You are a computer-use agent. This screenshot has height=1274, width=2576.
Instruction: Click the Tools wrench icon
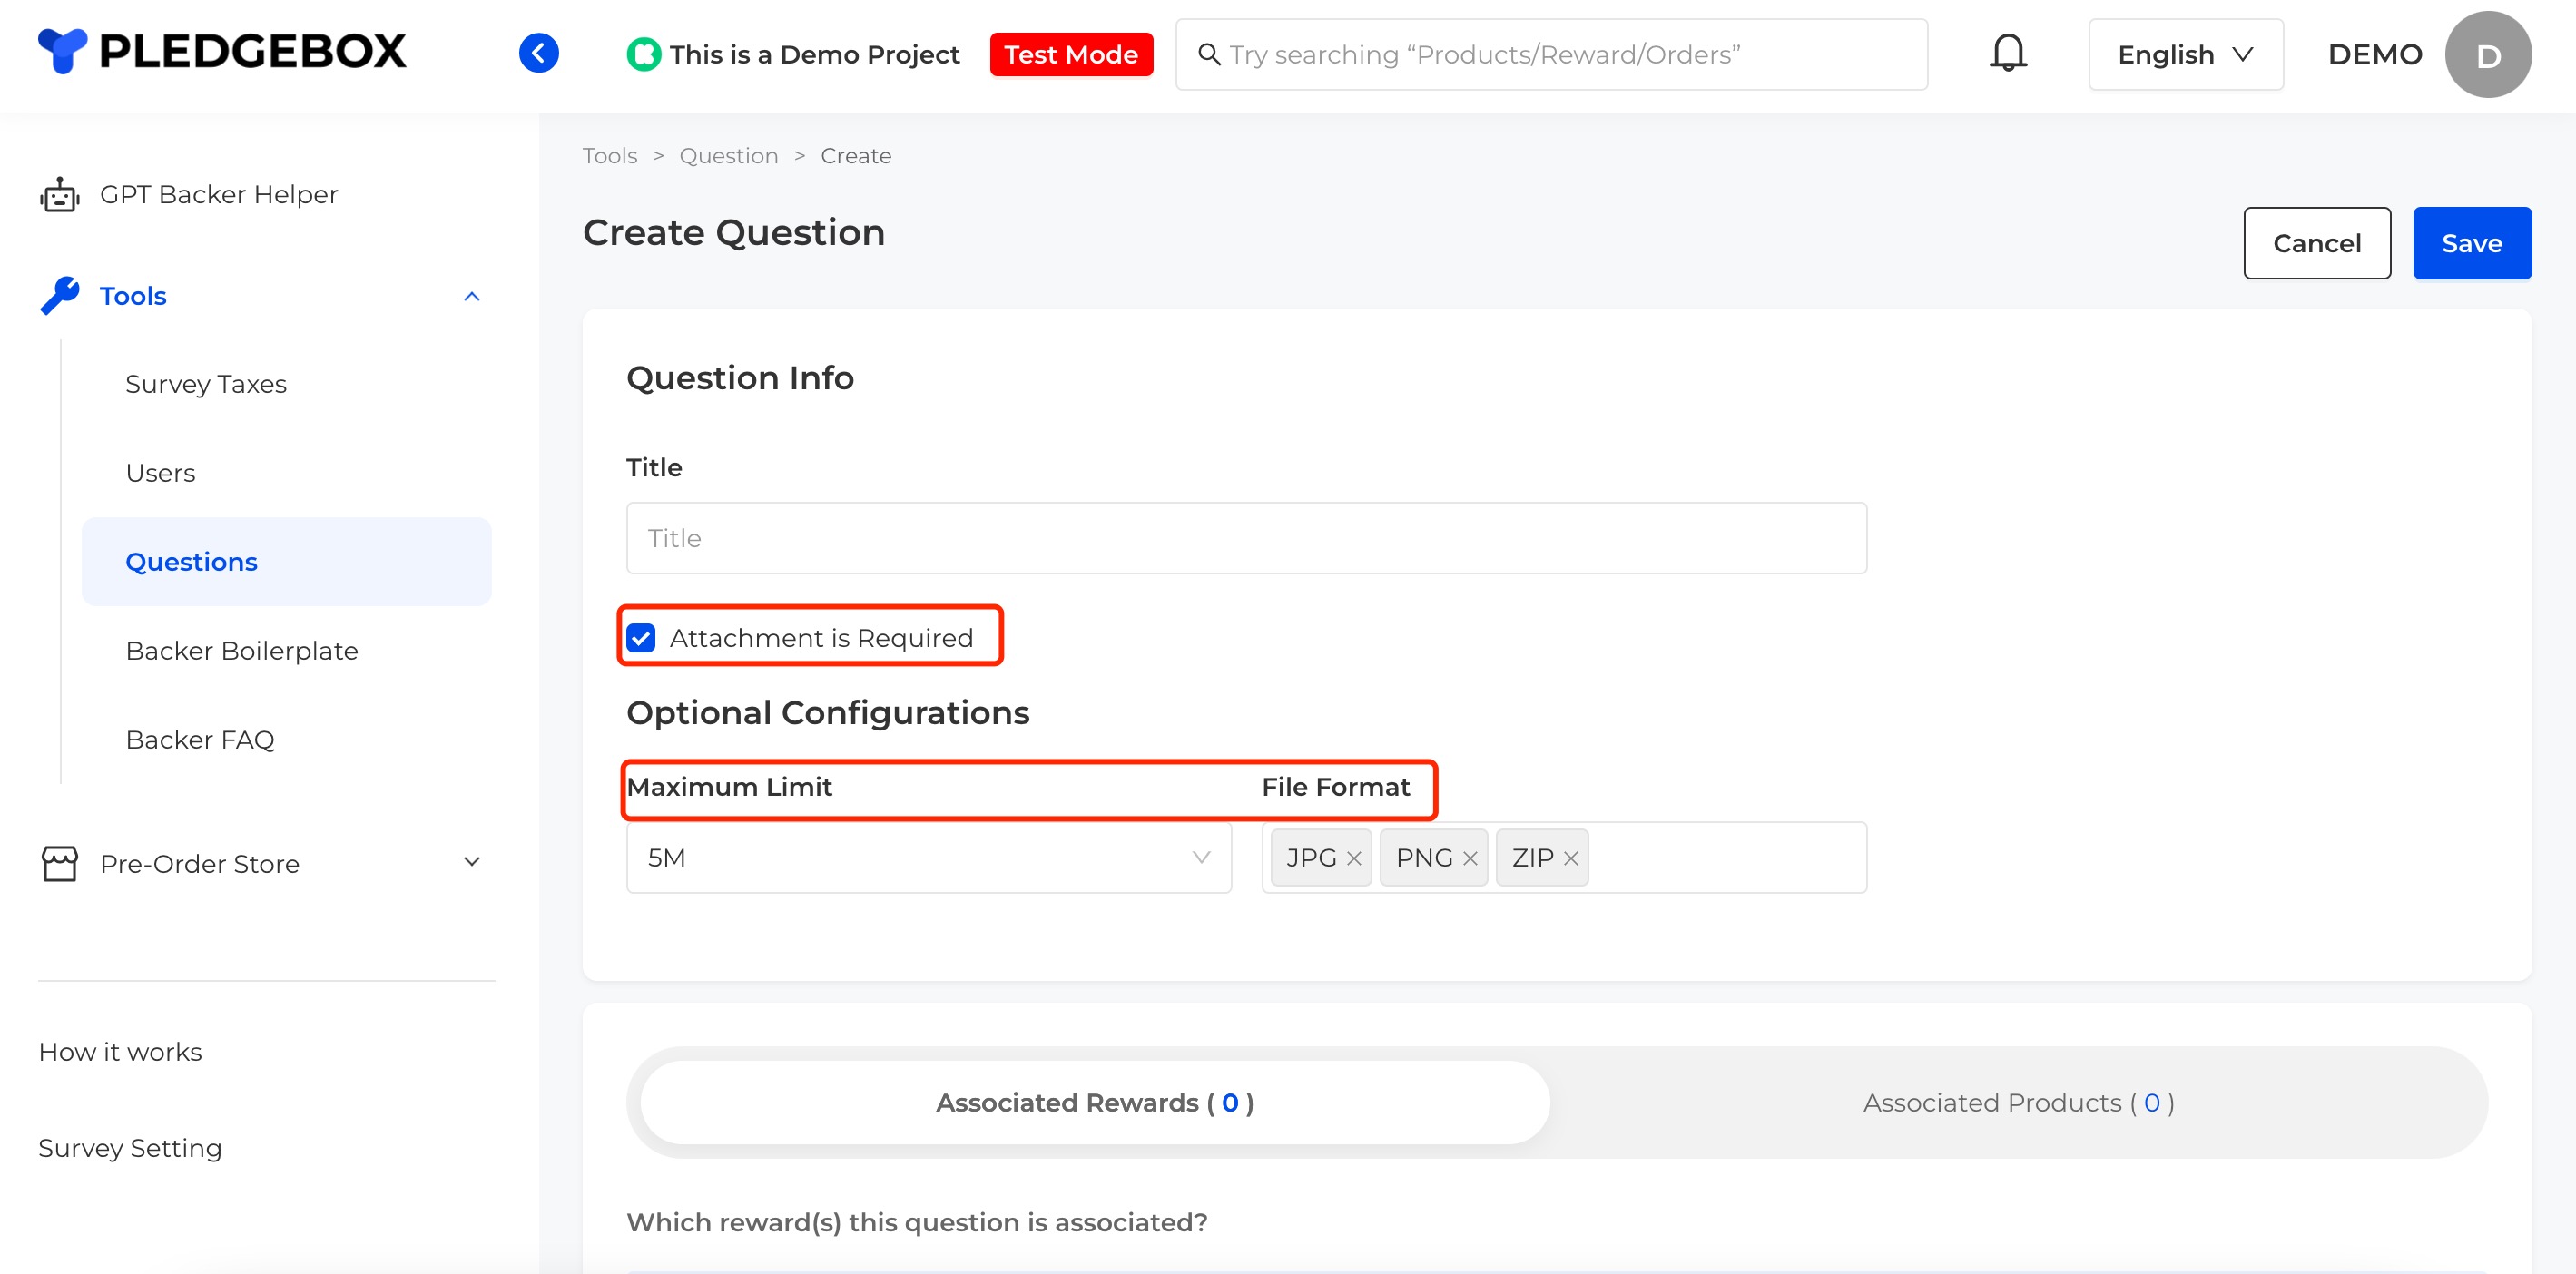[60, 296]
